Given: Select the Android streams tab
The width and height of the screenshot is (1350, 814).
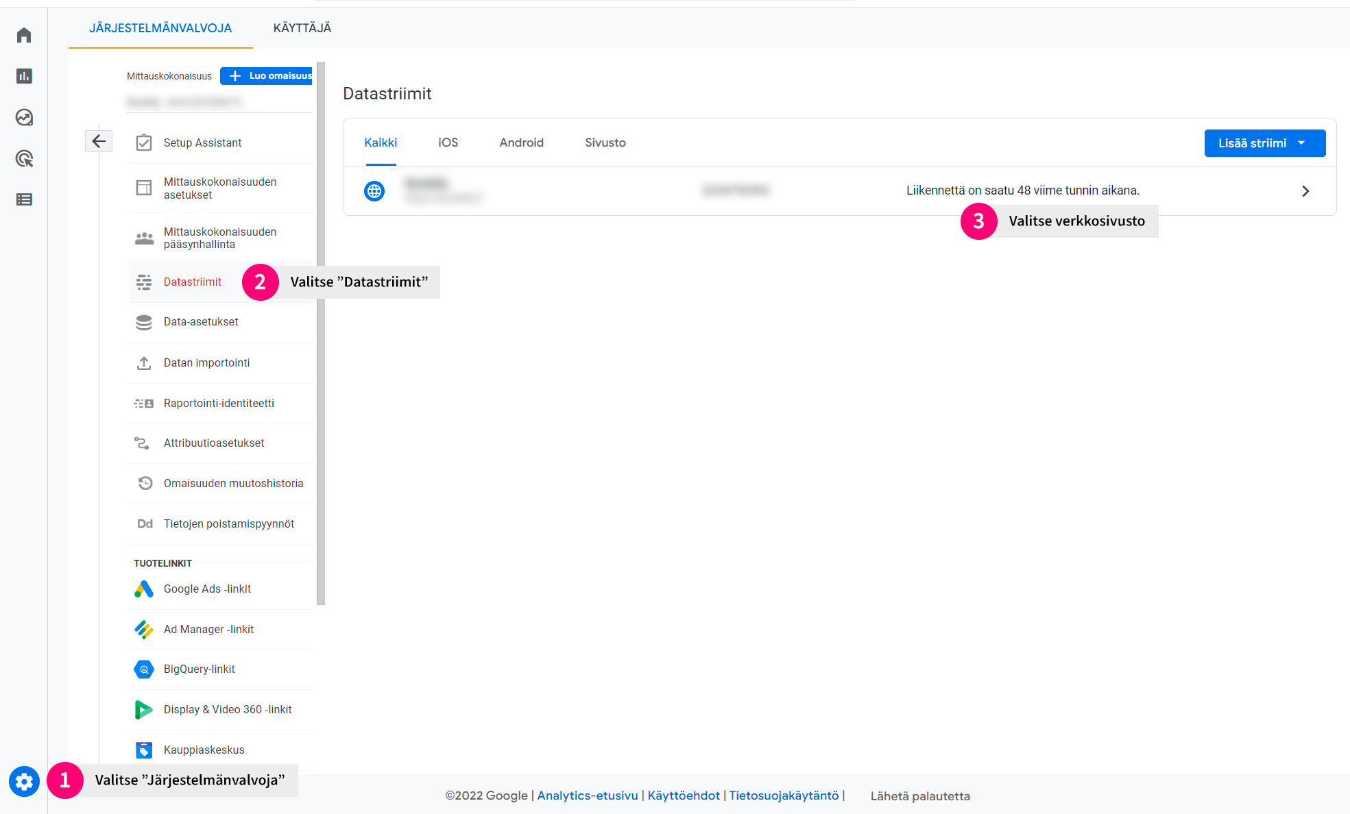Looking at the screenshot, I should (x=522, y=143).
